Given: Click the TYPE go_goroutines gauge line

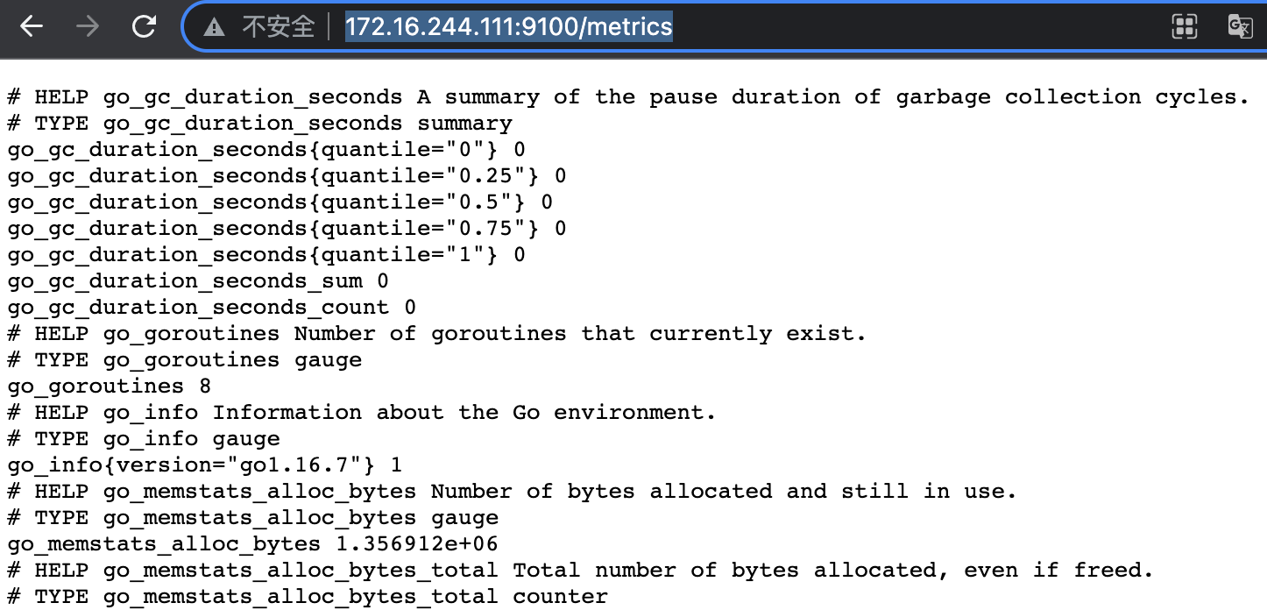Looking at the screenshot, I should point(184,360).
